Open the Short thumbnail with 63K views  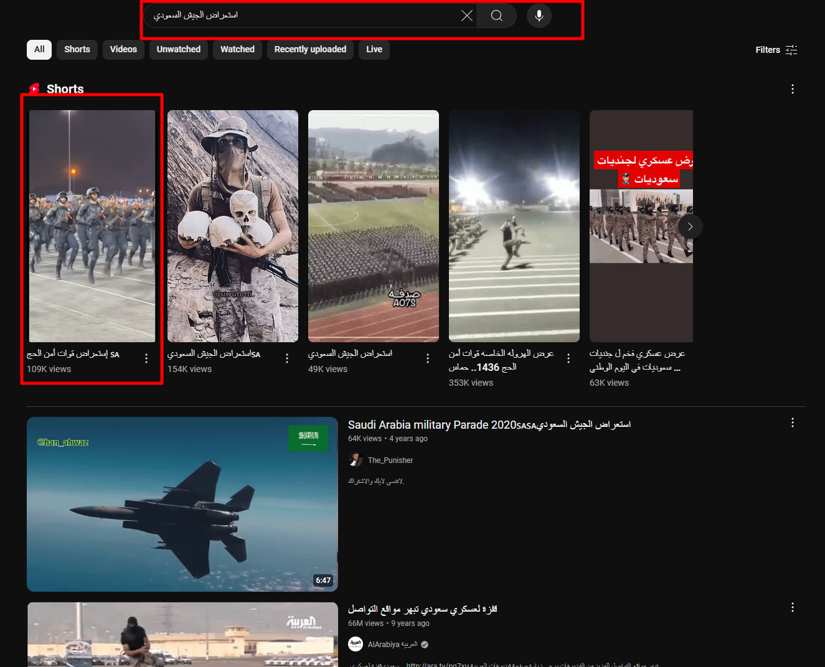[x=641, y=226]
